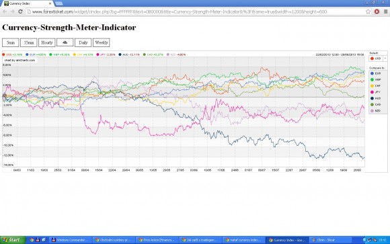Click the USD value in the Select box
Image resolution: width=390 pixels, height=244 pixels.
point(376,58)
